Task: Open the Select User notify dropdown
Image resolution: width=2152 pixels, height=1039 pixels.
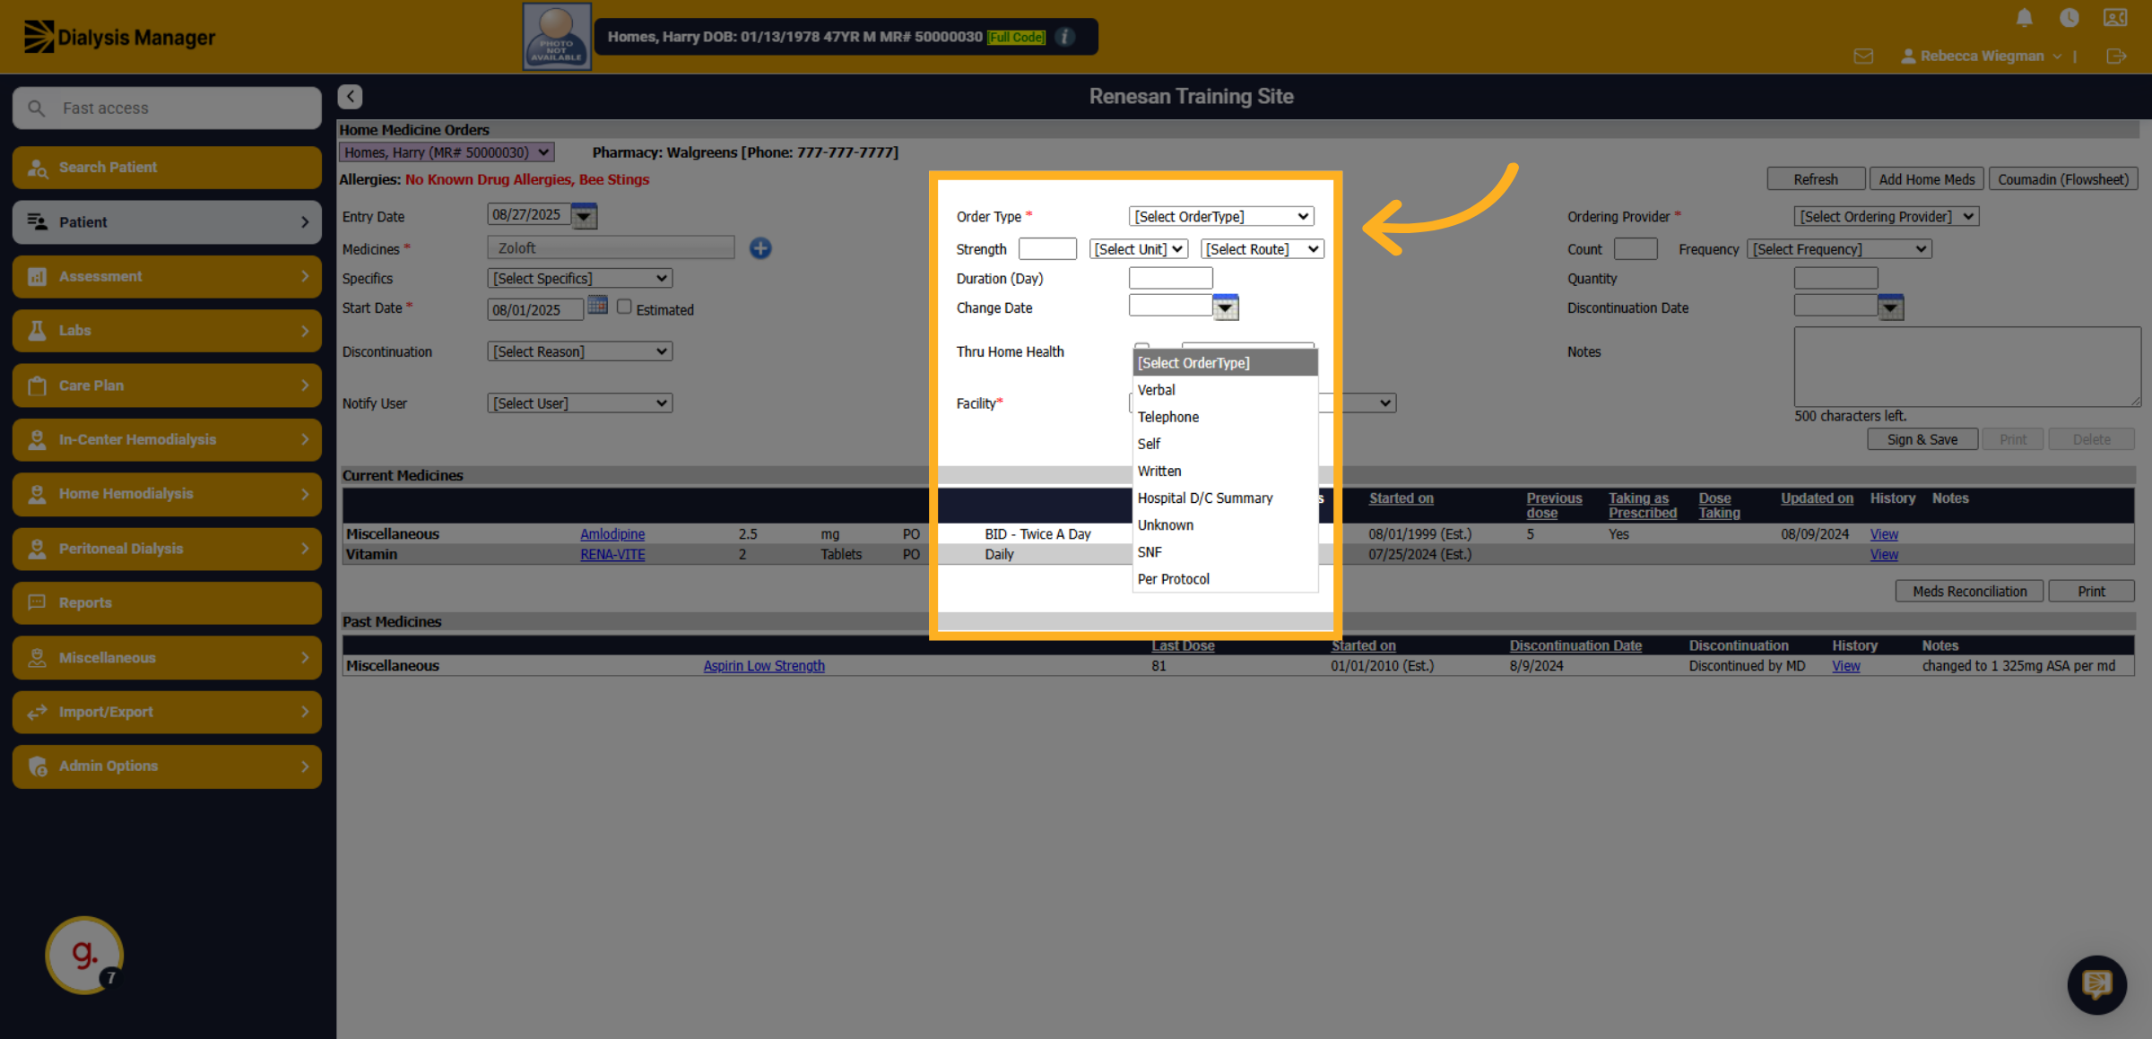Action: tap(580, 403)
